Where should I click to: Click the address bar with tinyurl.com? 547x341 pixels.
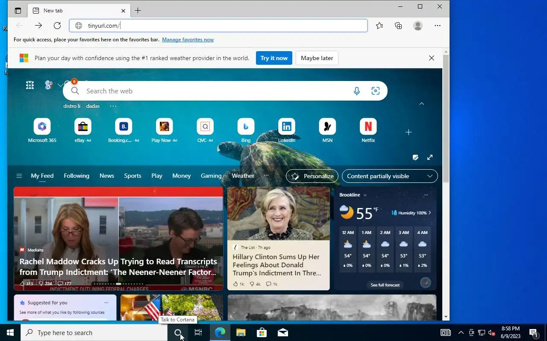218,26
